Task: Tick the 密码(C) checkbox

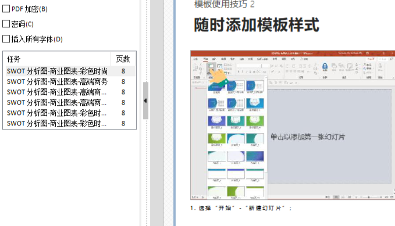Action: 6,24
